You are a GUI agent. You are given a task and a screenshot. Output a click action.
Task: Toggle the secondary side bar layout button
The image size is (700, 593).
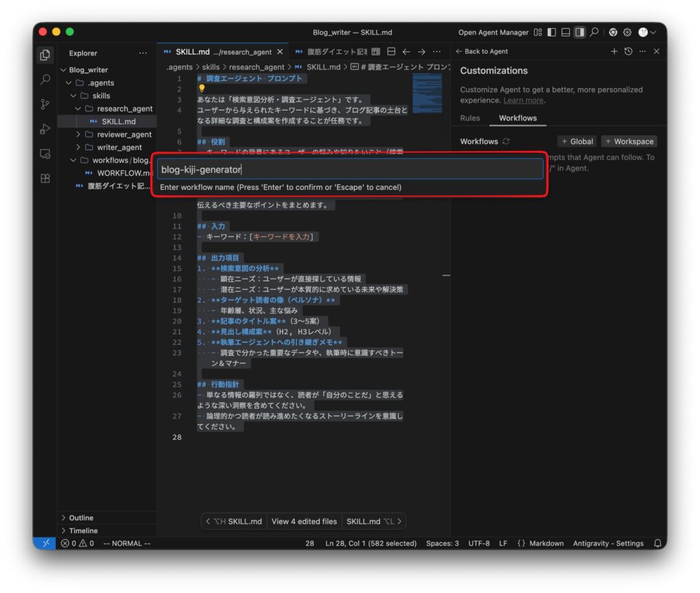[x=580, y=32]
